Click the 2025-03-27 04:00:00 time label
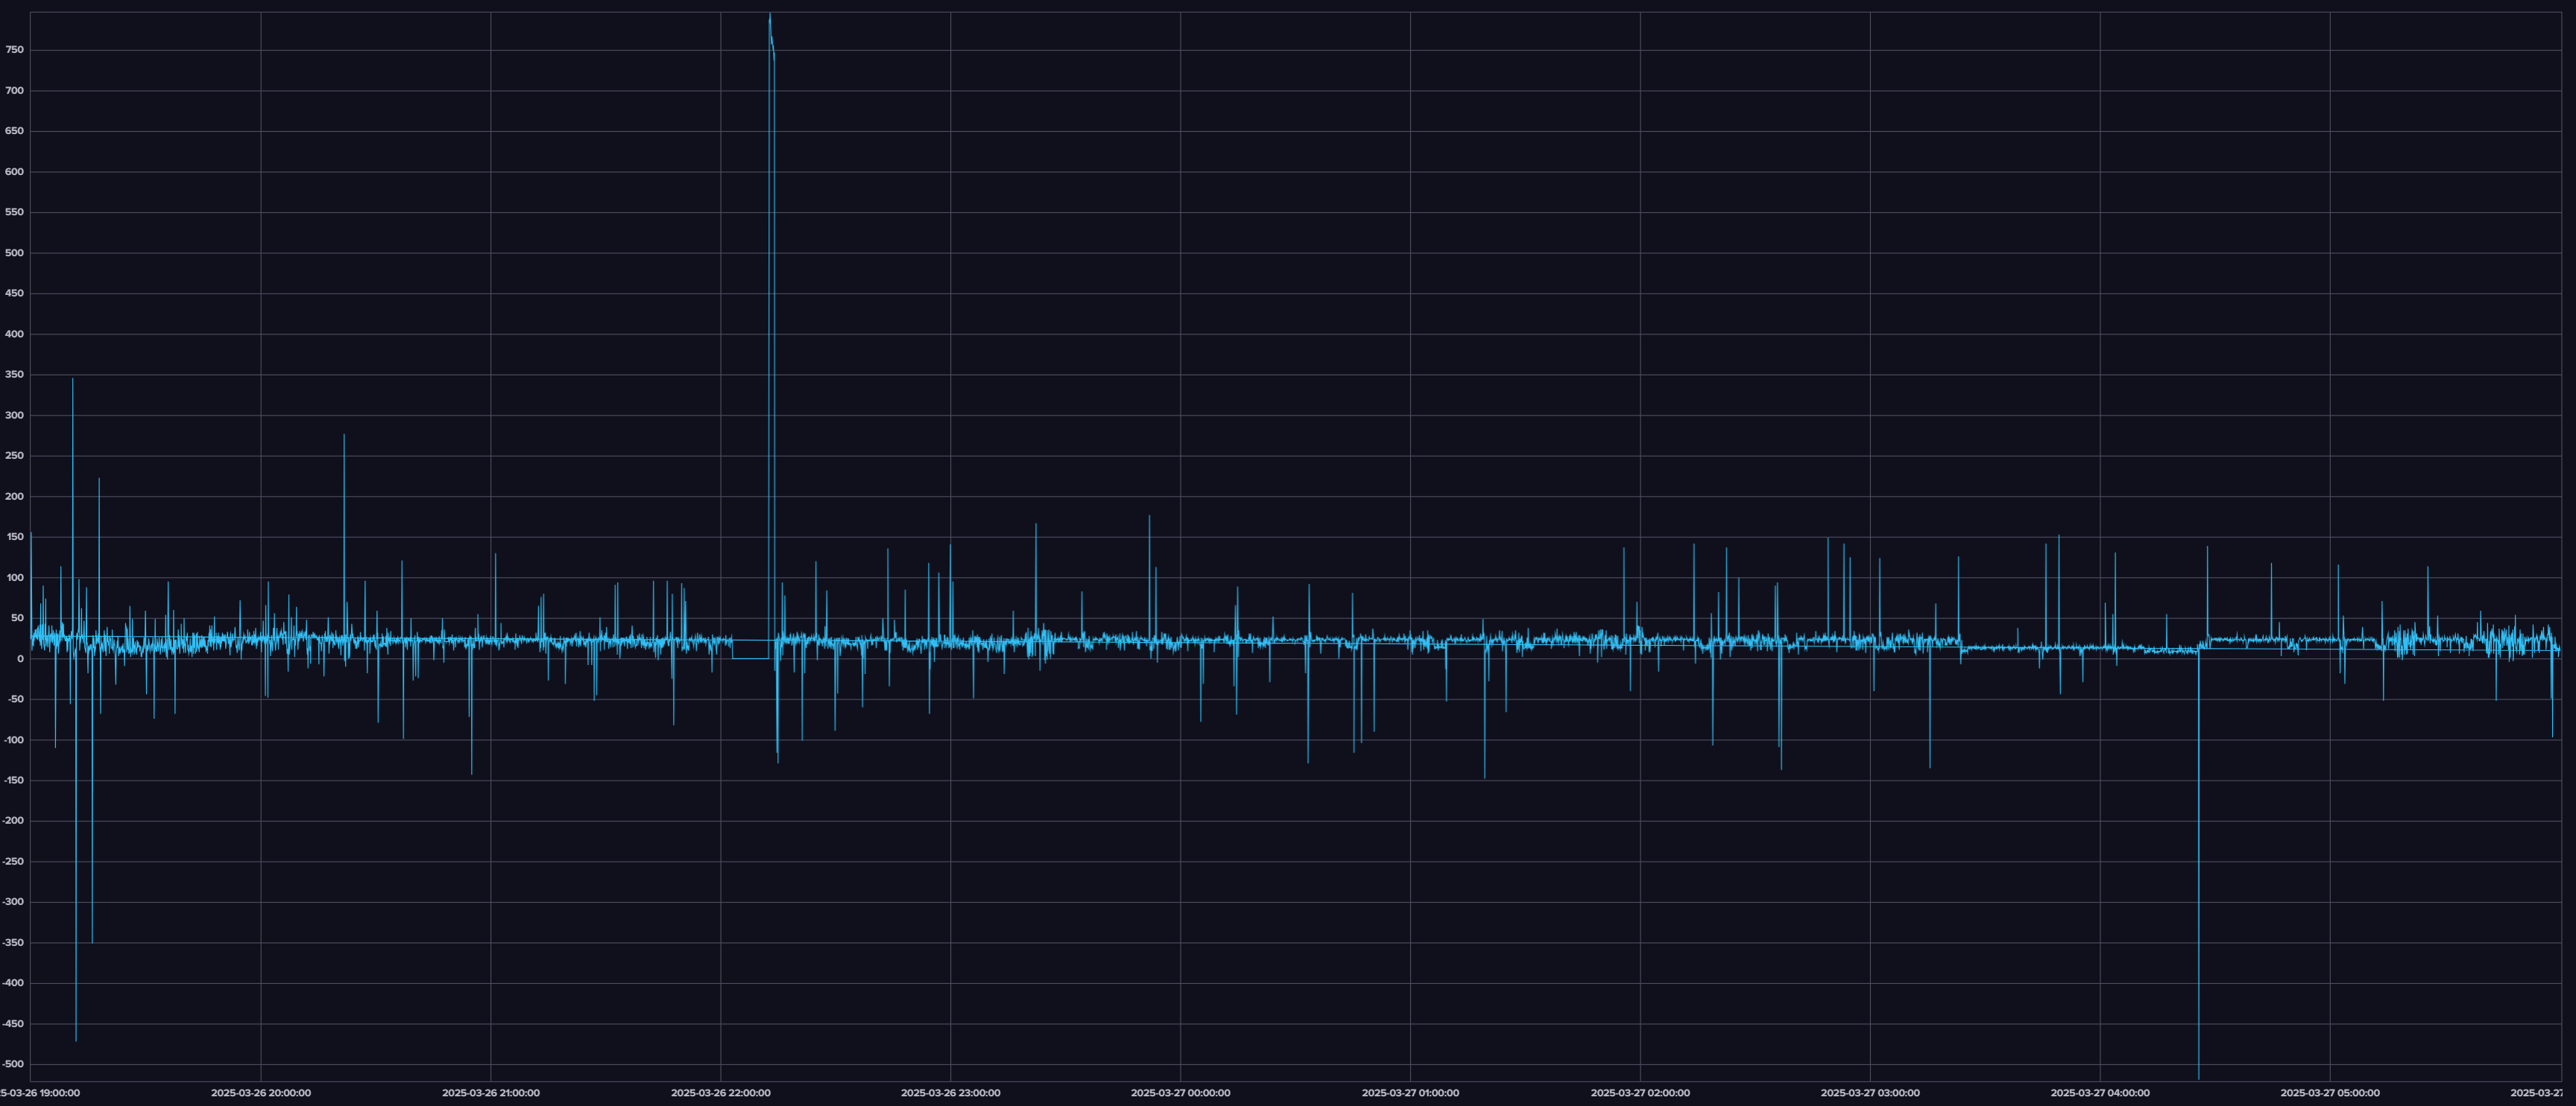2576x1106 pixels. pyautogui.click(x=2100, y=1093)
